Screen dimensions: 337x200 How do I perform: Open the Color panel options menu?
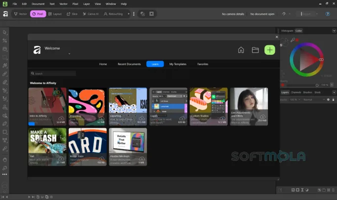334,31
